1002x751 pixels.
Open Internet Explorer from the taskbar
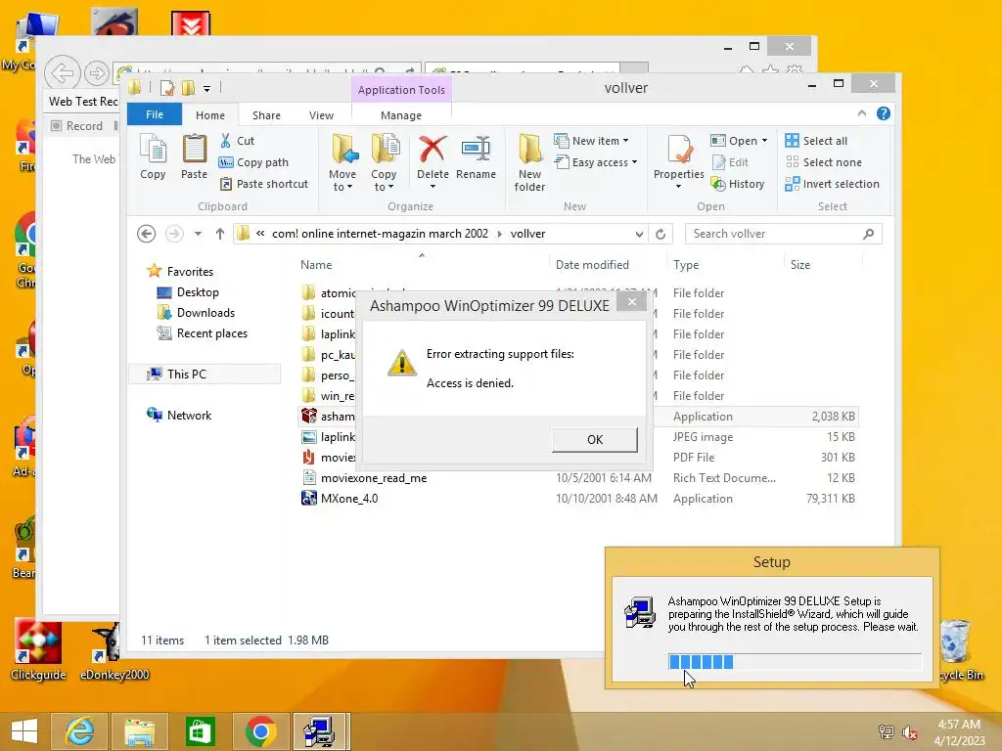coord(79,731)
